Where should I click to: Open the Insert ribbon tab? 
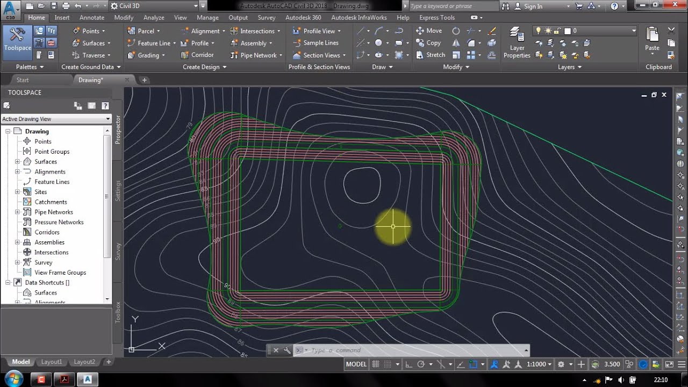62,18
